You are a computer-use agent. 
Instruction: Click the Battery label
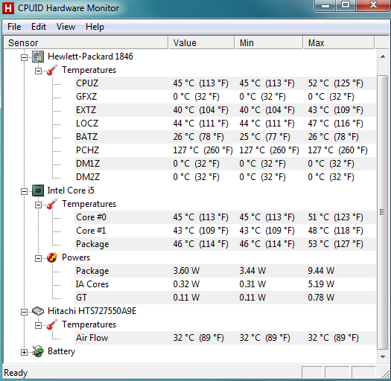point(61,351)
